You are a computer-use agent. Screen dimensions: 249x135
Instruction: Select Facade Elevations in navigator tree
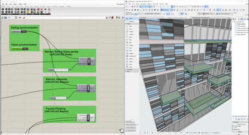pos(241,35)
